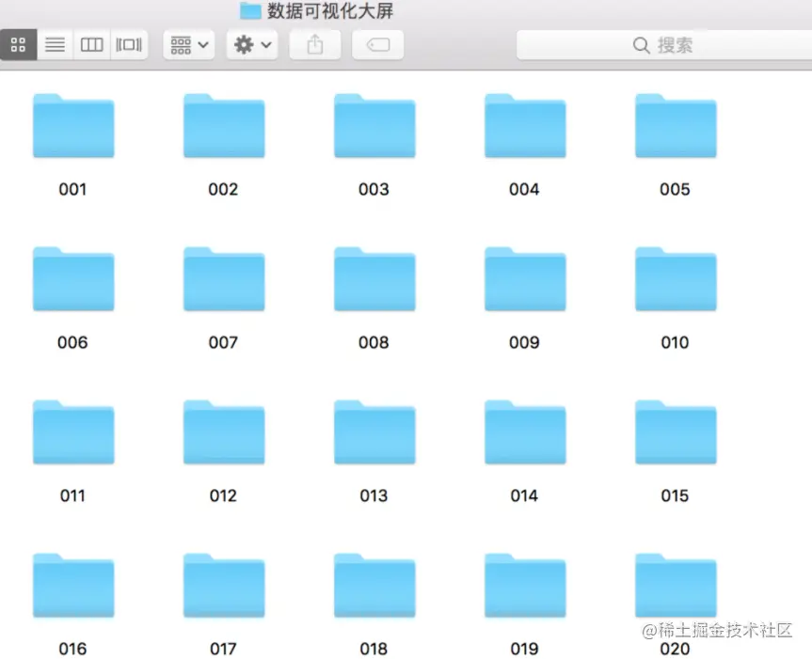The image size is (812, 659).
Task: Select folder icon 019
Action: pos(525,585)
